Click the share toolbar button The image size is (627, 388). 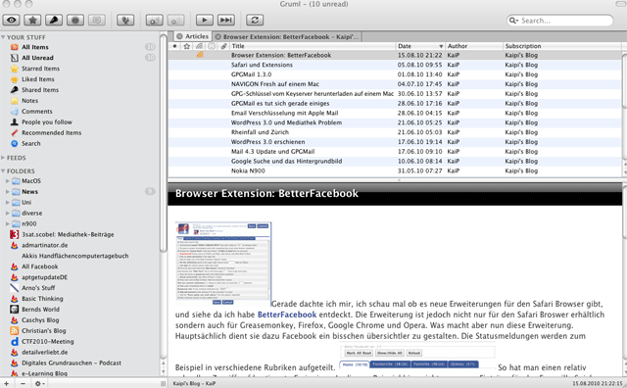click(x=54, y=20)
